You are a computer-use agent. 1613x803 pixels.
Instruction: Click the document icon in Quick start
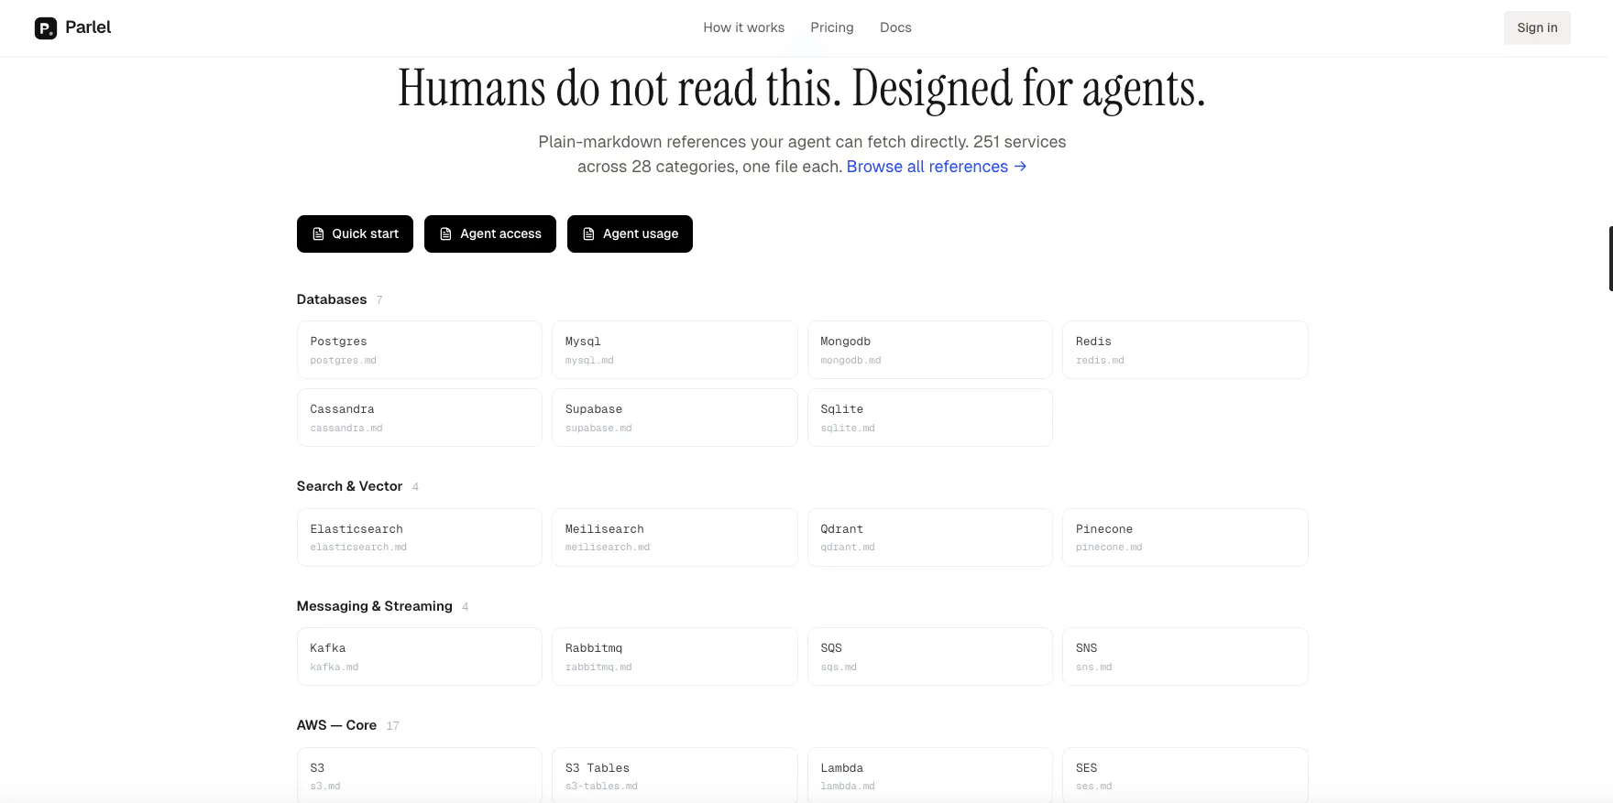(318, 234)
